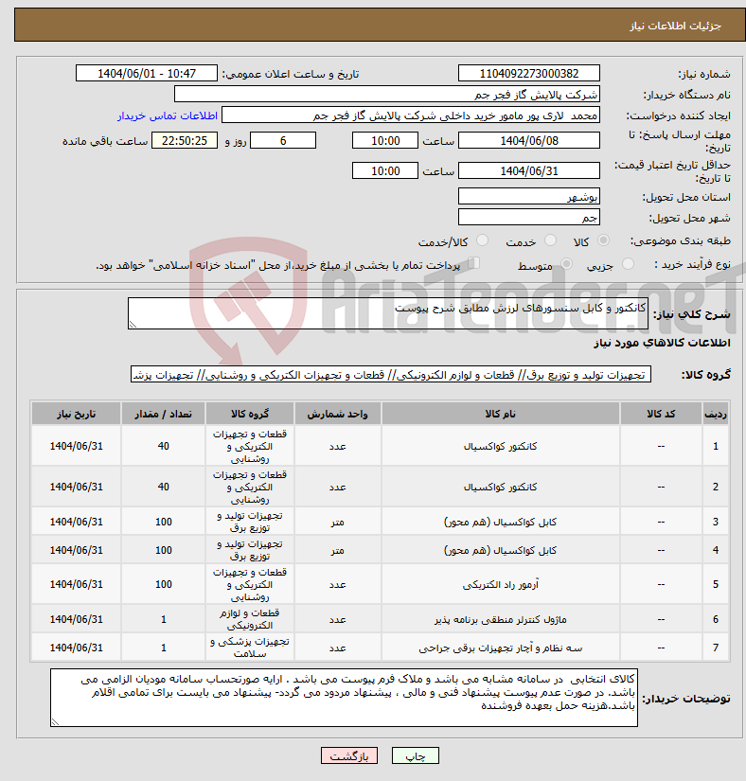Click کابل کواکسیال (هم محور) in row 3

coord(501,522)
